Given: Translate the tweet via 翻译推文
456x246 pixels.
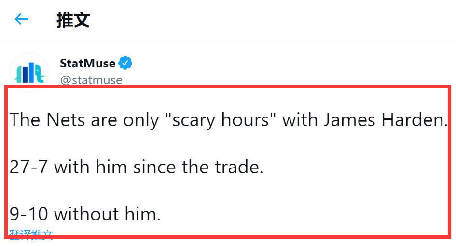Looking at the screenshot, I should [x=31, y=235].
